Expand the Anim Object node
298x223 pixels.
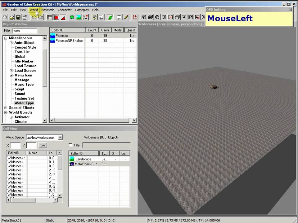click(11, 43)
